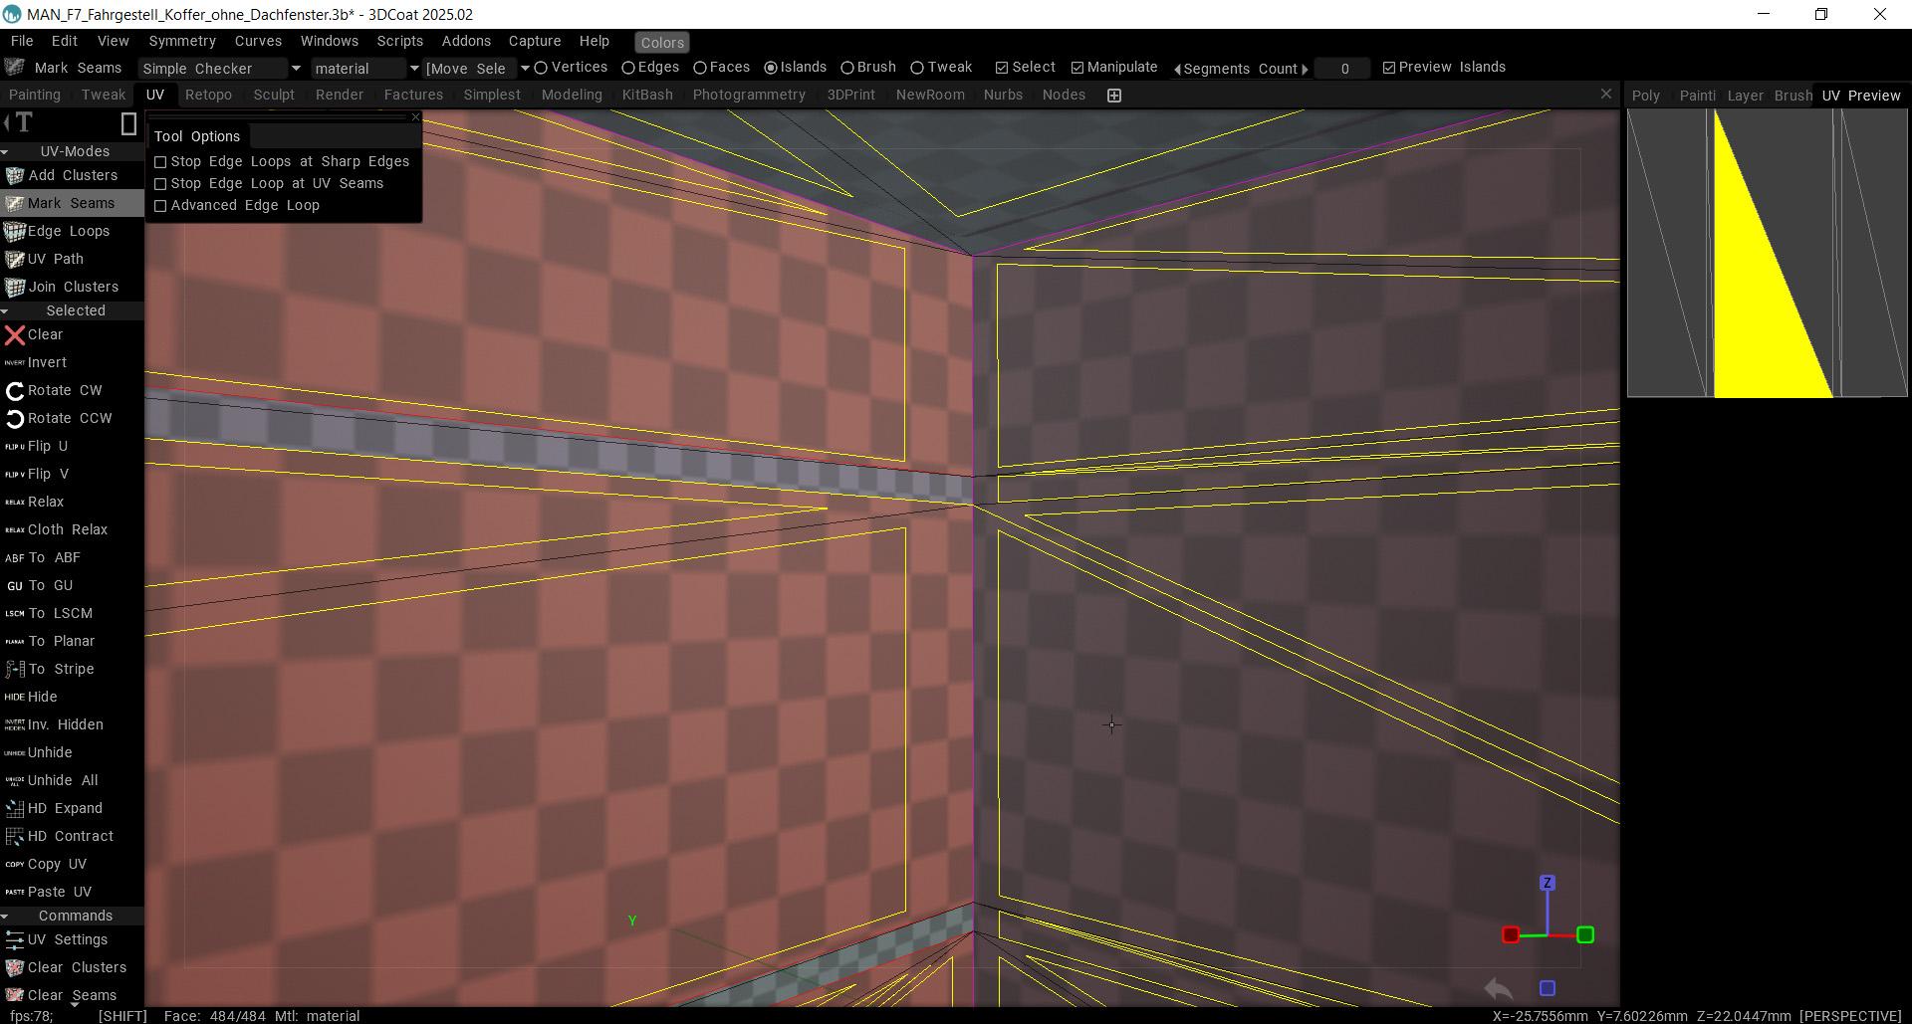Viewport: 1912px width, 1024px height.
Task: Collapse the UV-Modes section
Action: coord(6,152)
